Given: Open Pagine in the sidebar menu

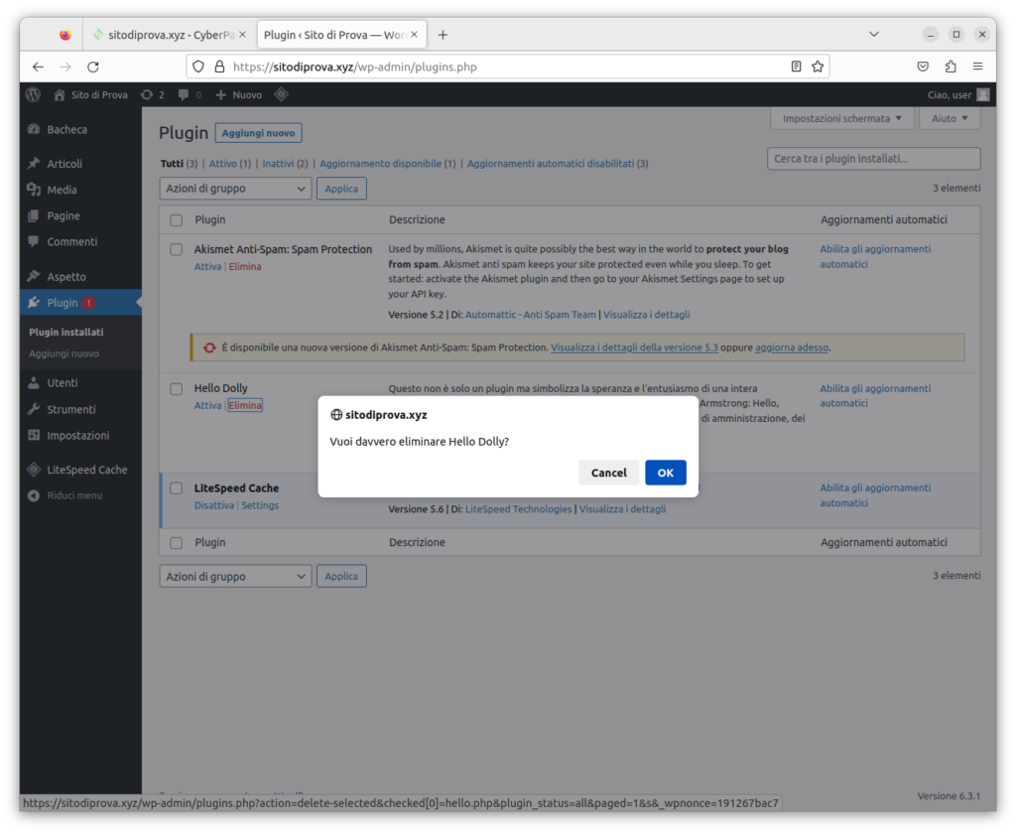Looking at the screenshot, I should 63,215.
